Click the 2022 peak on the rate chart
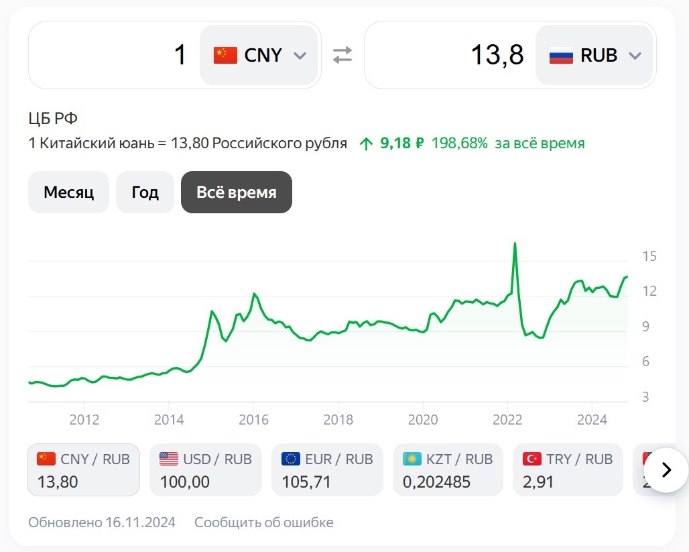689x552 pixels. 514,243
